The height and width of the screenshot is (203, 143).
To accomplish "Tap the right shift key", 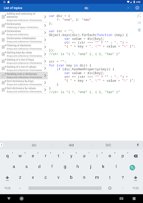I will click(x=135, y=178).
